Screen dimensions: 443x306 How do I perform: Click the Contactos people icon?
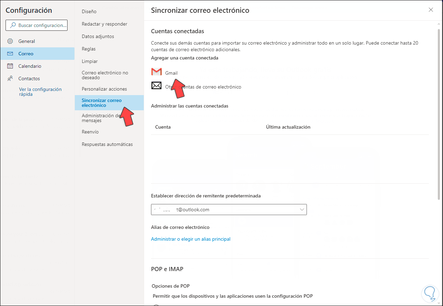[10, 78]
